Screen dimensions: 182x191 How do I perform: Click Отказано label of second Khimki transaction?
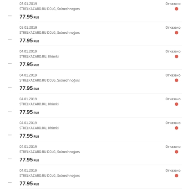click(x=173, y=99)
